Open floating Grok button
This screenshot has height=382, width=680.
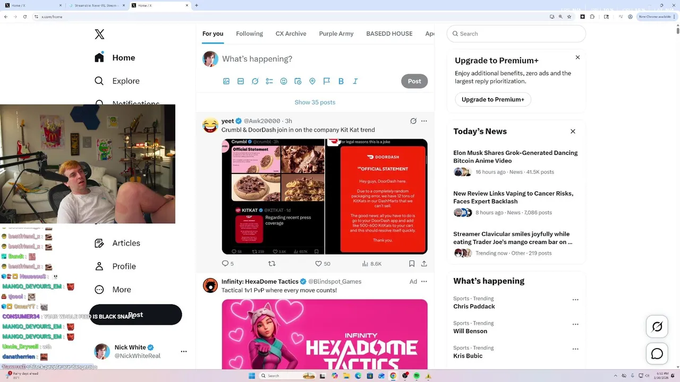click(657, 326)
